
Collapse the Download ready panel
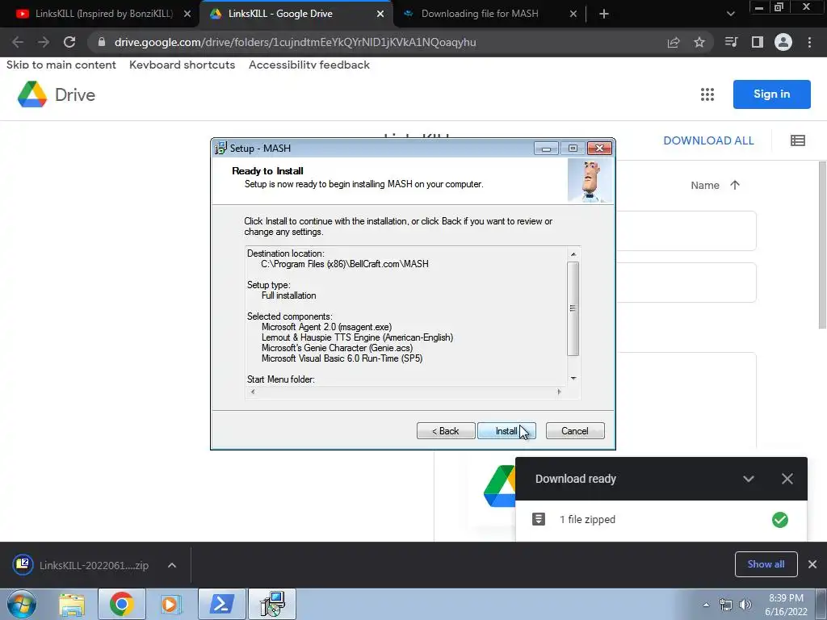coord(749,479)
